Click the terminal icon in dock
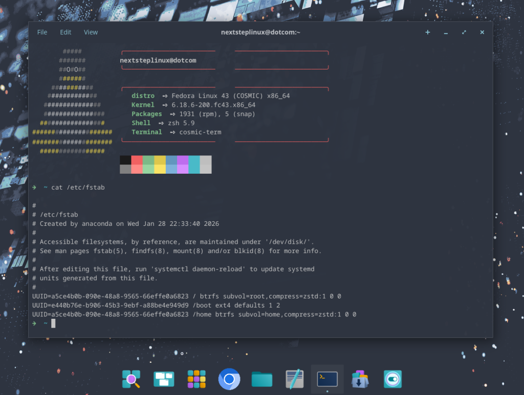The width and height of the screenshot is (524, 395). [327, 379]
